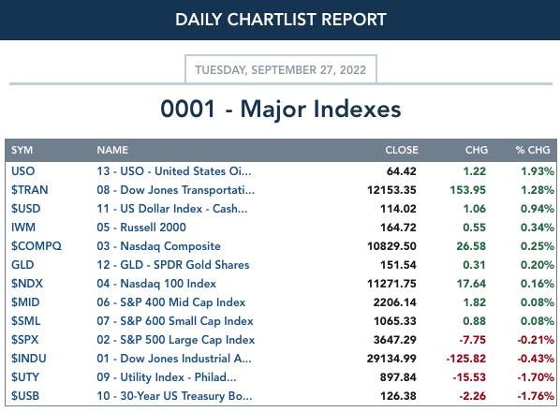This screenshot has height=412, width=560.
Task: Click the Tuesday, September 27, 2022 date box
Action: point(281,69)
